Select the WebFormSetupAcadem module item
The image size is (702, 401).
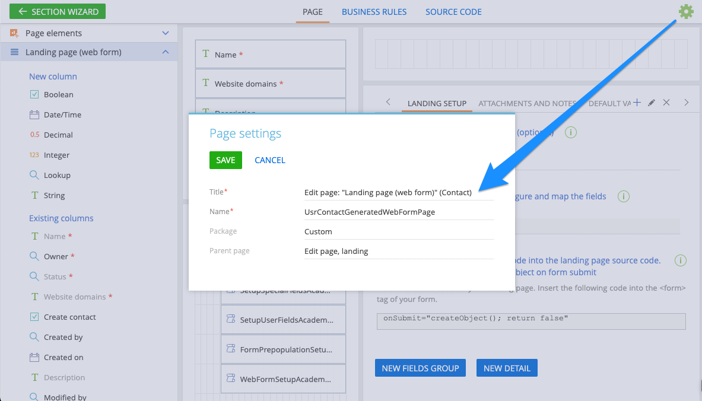click(283, 378)
